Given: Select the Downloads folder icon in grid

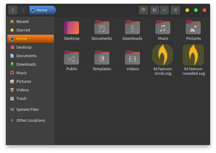Looking at the screenshot, I should [x=132, y=27].
